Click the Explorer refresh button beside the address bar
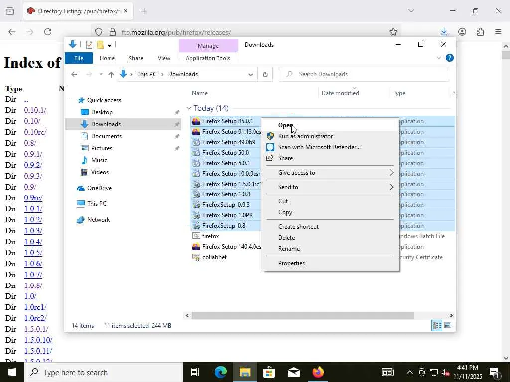 (265, 74)
